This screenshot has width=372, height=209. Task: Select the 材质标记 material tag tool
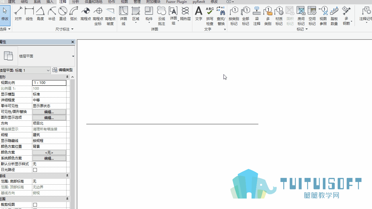(x=279, y=16)
